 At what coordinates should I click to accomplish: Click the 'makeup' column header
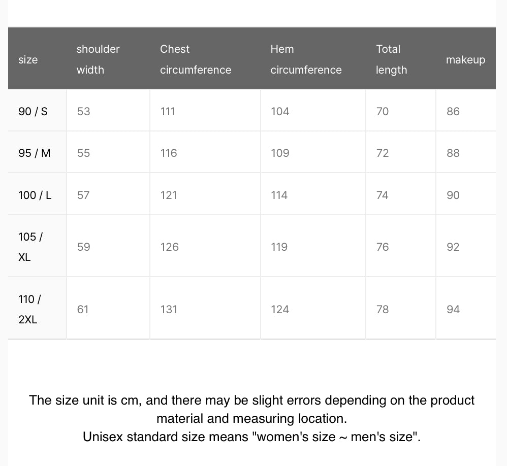coord(465,59)
